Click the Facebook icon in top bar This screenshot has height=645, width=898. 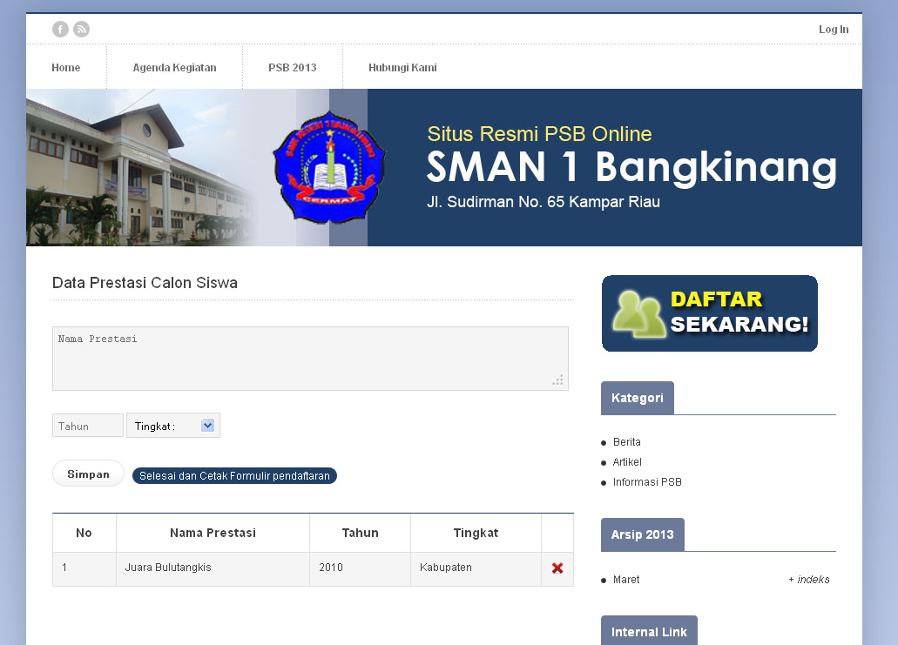click(60, 30)
